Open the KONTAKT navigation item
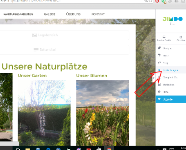The height and width of the screenshot is (150, 186). (x=98, y=14)
